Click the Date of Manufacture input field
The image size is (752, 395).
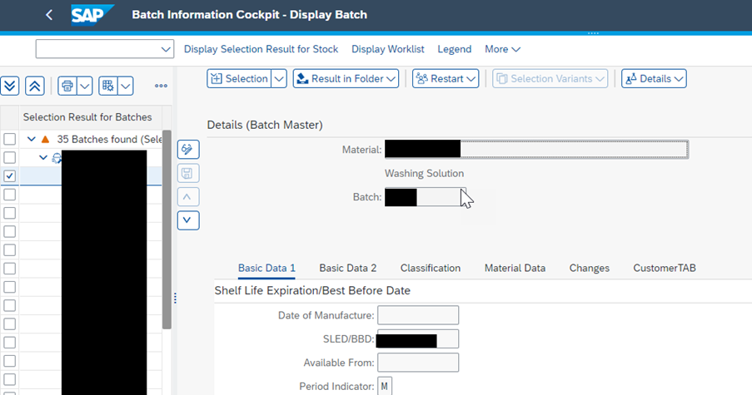pos(417,315)
